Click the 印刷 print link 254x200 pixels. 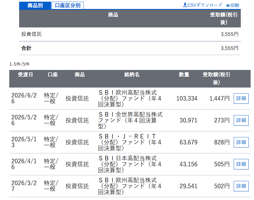click(233, 6)
